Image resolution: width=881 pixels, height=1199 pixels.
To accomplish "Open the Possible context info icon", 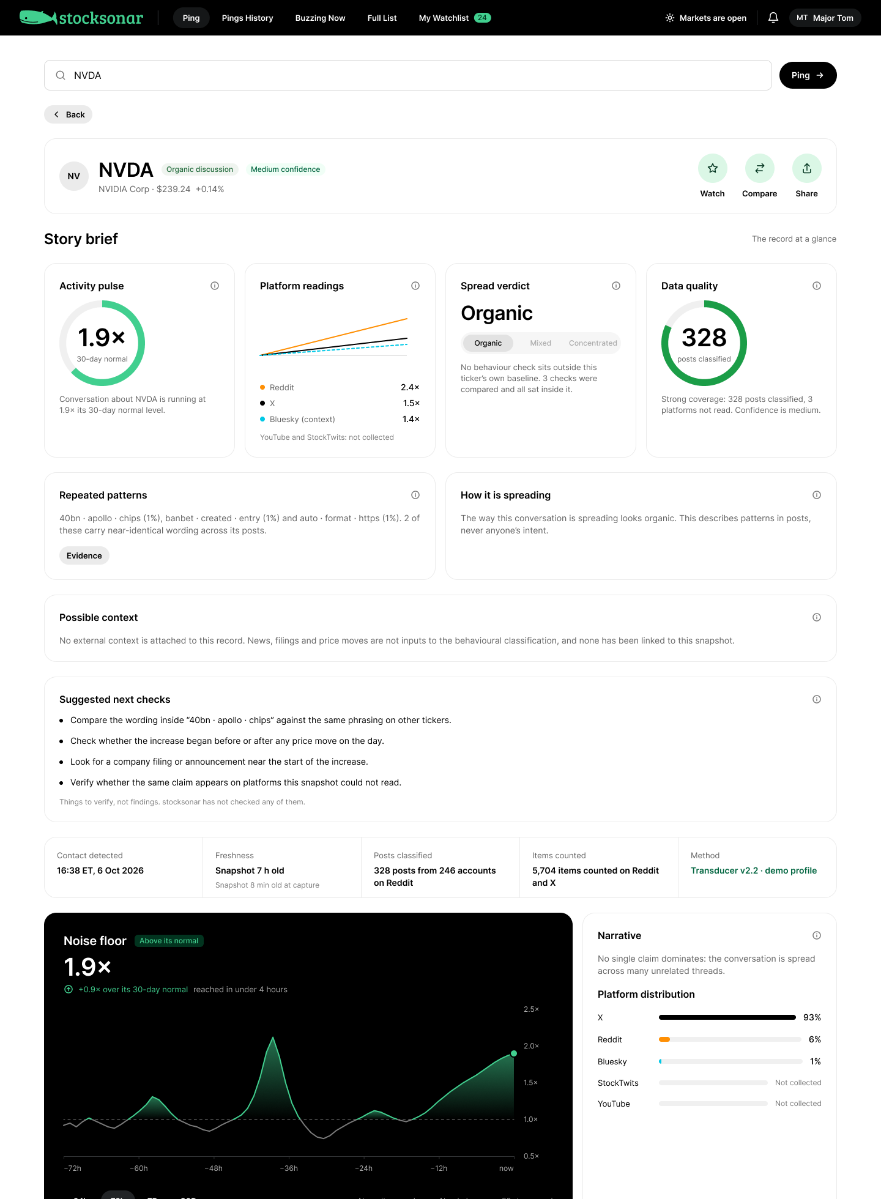I will (x=817, y=617).
